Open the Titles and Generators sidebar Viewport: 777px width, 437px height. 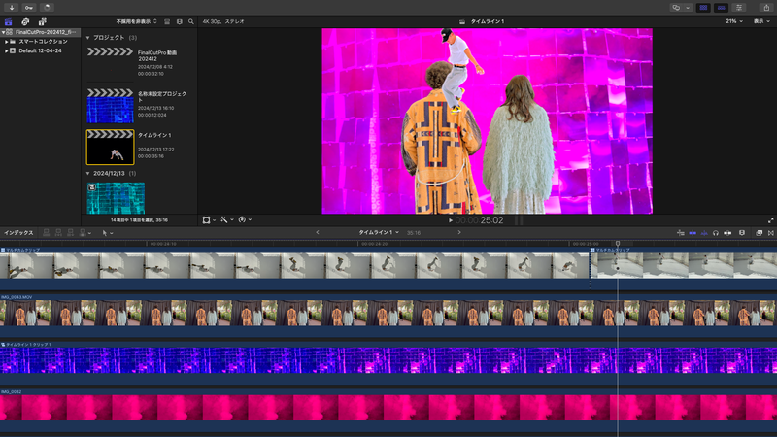pyautogui.click(x=43, y=21)
